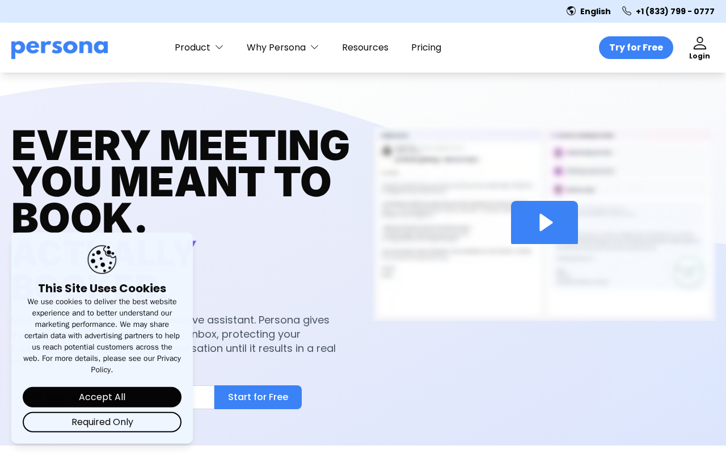Open the product demo preview thumbnail
The image size is (726, 454).
click(x=544, y=225)
